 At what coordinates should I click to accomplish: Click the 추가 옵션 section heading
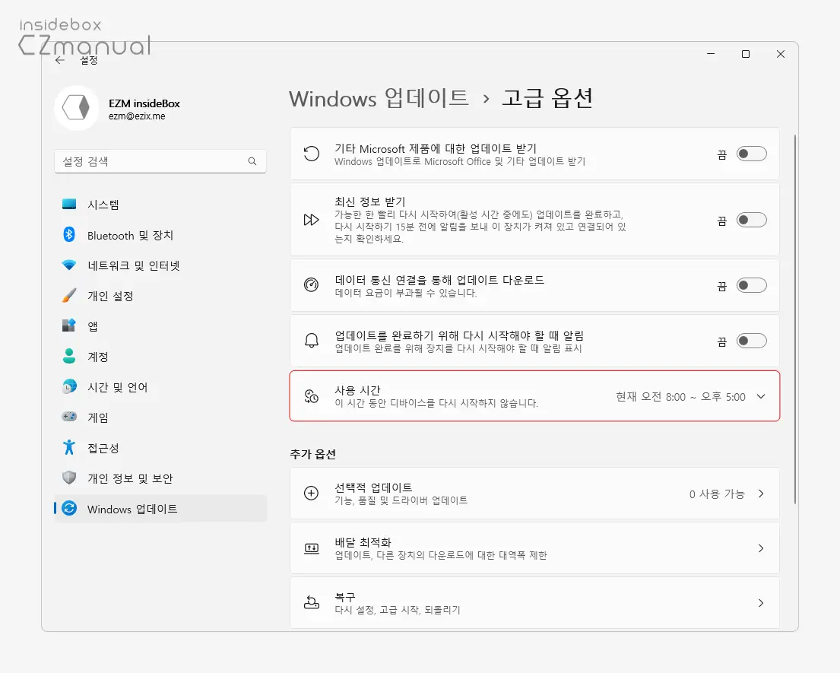[313, 454]
